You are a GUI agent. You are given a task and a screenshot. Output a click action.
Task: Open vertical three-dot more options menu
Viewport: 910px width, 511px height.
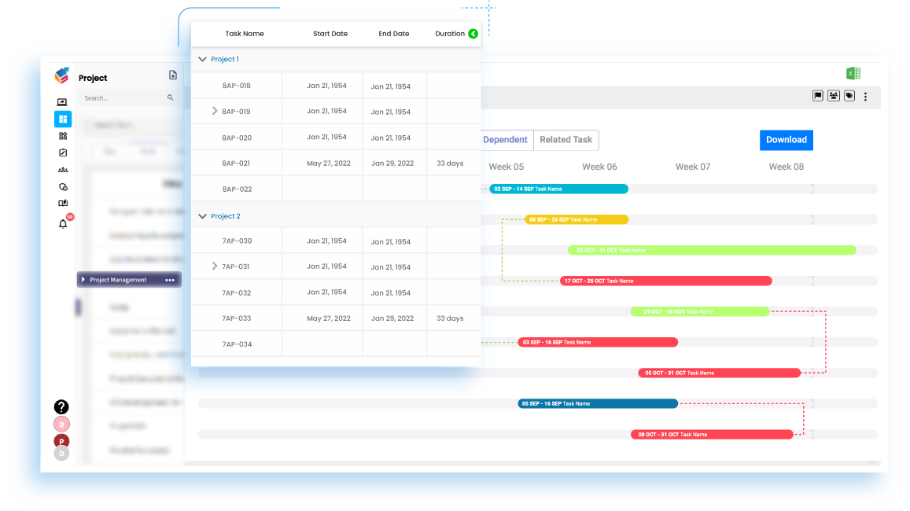pos(865,97)
